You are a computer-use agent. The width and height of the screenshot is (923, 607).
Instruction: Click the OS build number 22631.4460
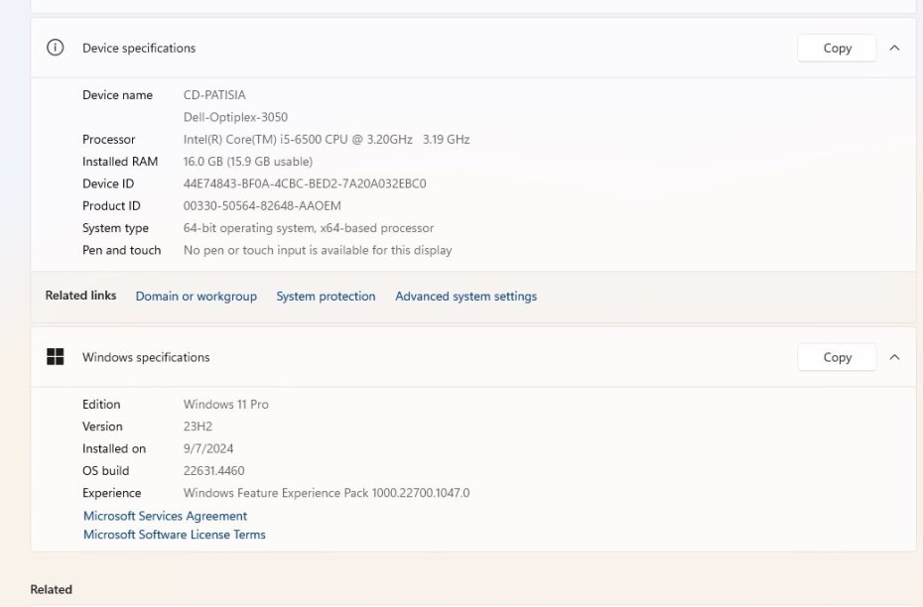tap(213, 471)
